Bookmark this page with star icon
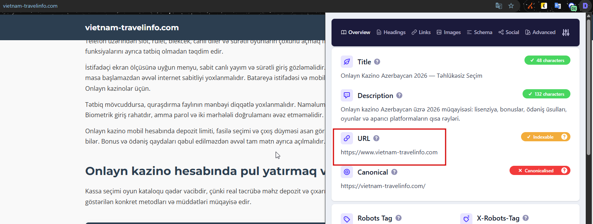 click(x=511, y=6)
